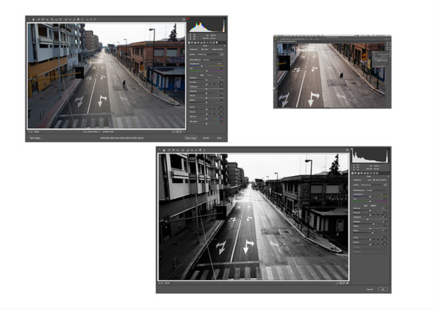Select the Straighten tool in the color Camera Raw window

56,19
